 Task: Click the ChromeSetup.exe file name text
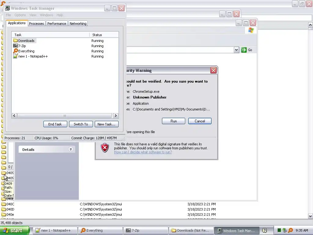[x=146, y=91]
